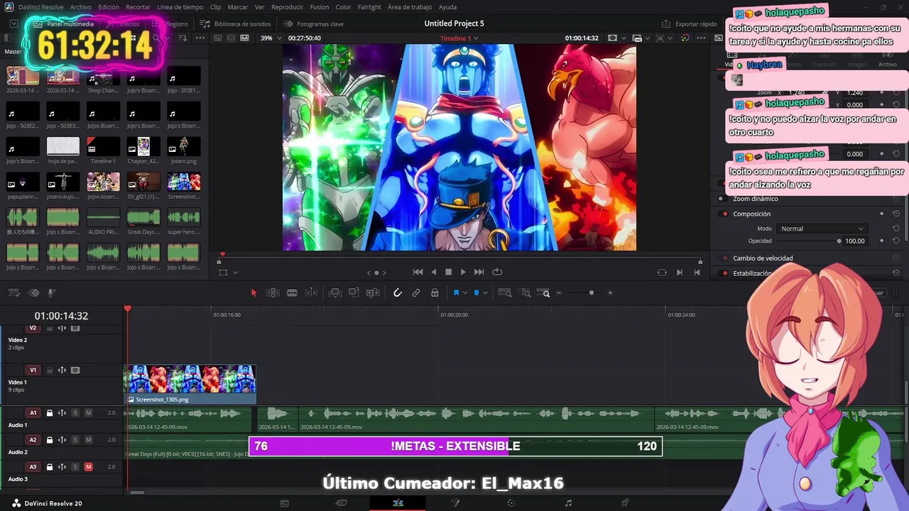Select the Screenshot_1305.png clip on Video 1
This screenshot has height=511, width=909.
190,384
